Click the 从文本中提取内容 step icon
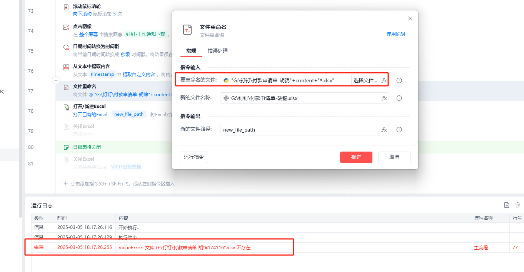 [66, 67]
